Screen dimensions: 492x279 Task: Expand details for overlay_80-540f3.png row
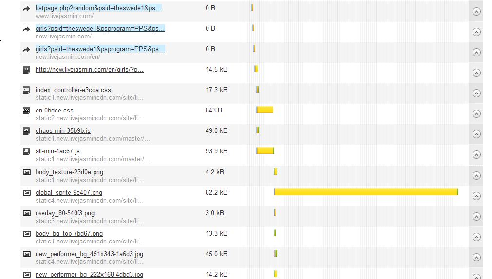(x=476, y=216)
